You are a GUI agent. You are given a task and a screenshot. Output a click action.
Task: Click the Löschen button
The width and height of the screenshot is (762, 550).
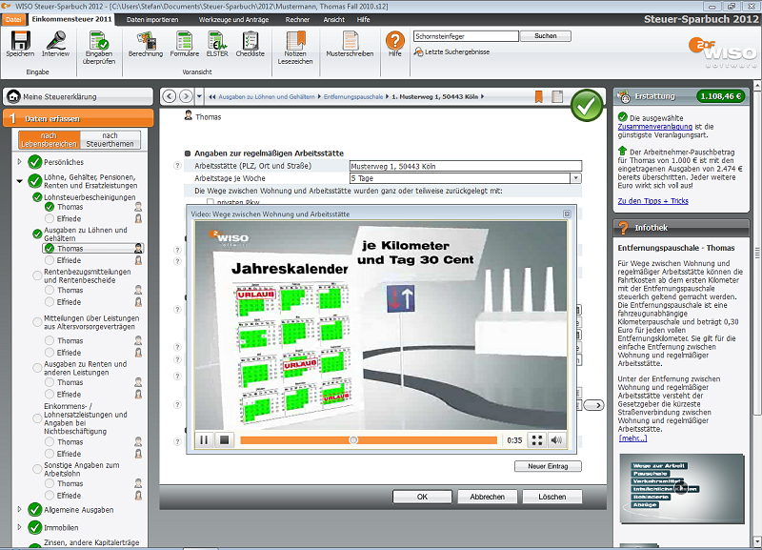pos(552,497)
